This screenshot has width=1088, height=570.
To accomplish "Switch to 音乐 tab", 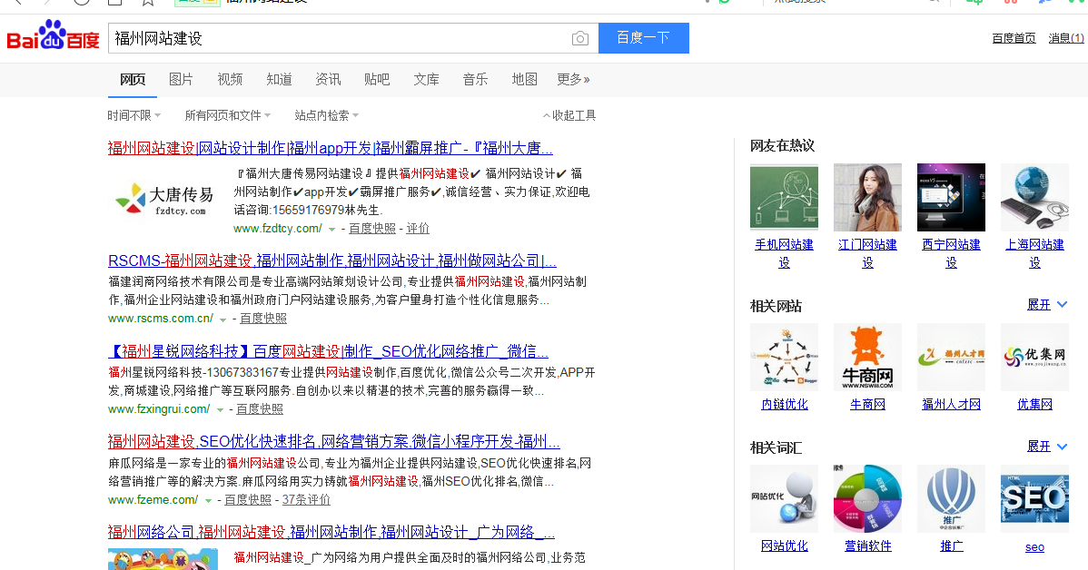I will (475, 79).
